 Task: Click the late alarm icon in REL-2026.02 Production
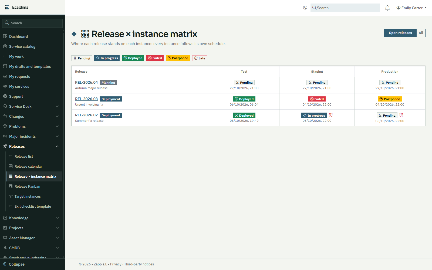pyautogui.click(x=401, y=115)
